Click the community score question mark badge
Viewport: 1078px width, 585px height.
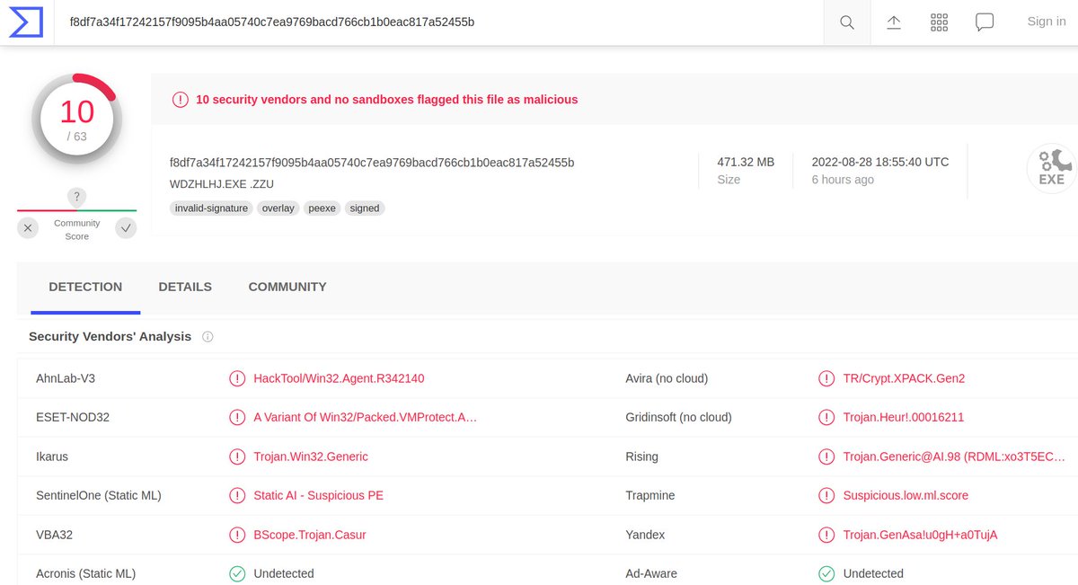(x=77, y=197)
